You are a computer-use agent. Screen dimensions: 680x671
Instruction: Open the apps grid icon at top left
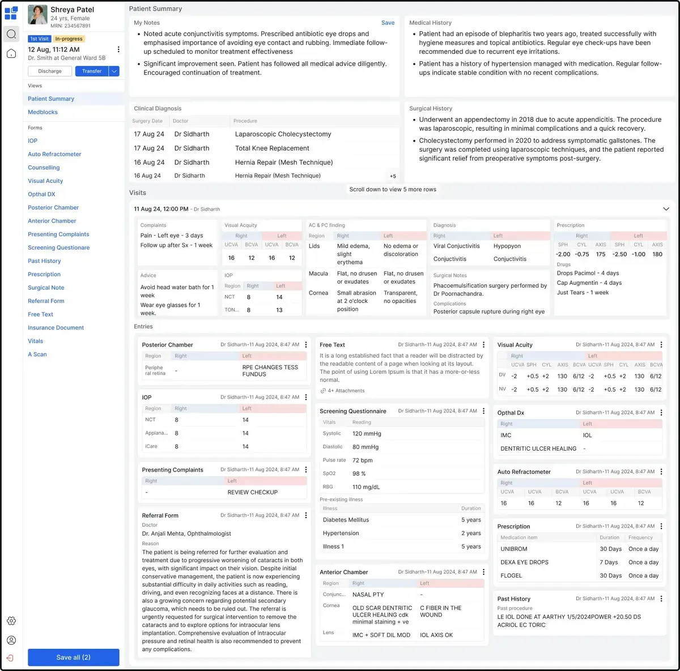(11, 12)
